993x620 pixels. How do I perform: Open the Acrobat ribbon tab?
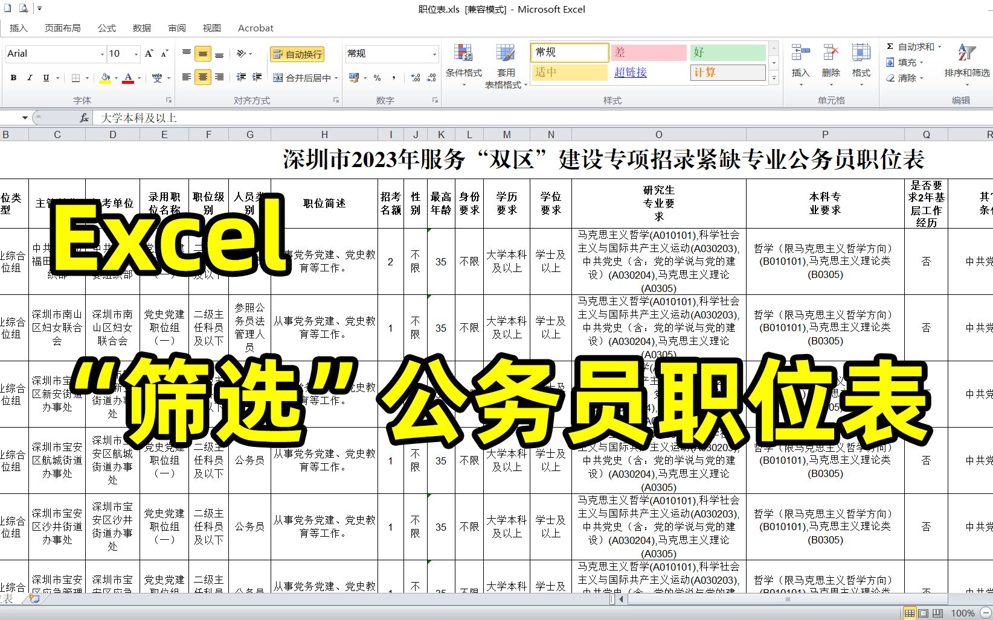tap(255, 28)
